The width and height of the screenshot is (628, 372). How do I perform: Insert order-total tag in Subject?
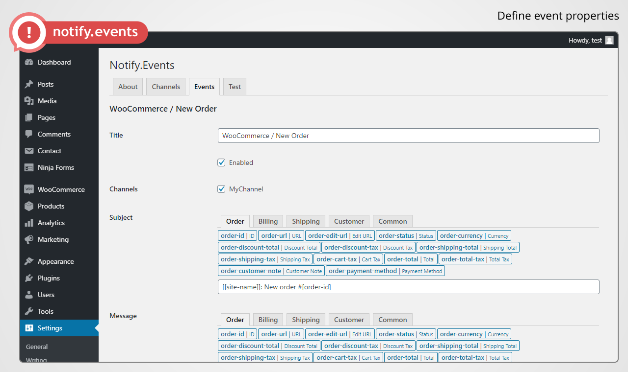[411, 259]
